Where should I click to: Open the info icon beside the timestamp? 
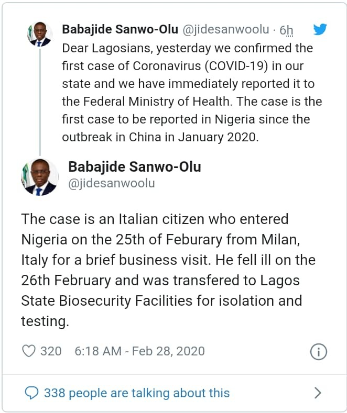(319, 352)
